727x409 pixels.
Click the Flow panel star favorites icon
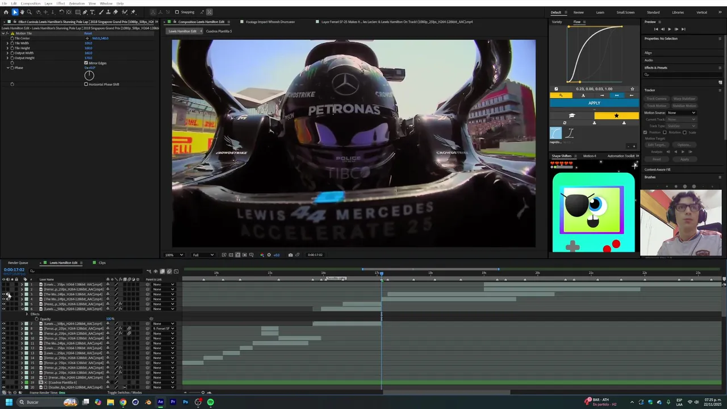(616, 115)
